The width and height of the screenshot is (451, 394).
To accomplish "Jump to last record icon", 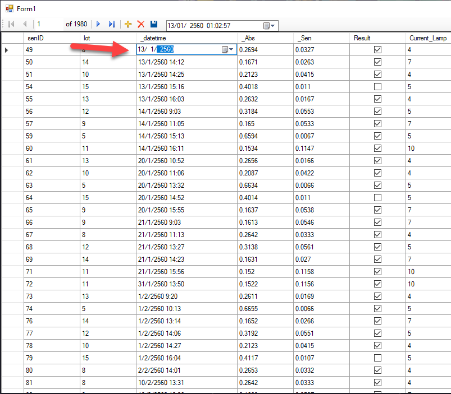I will (112, 25).
